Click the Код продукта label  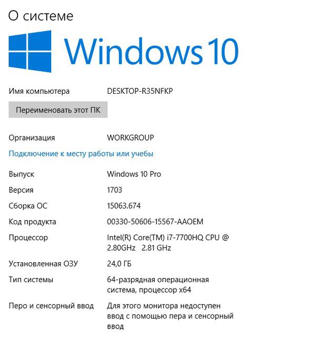click(33, 222)
